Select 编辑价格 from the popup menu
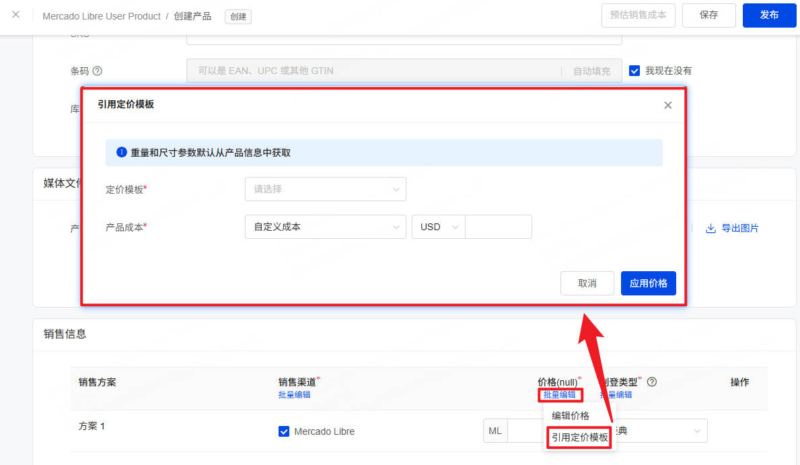 (571, 415)
